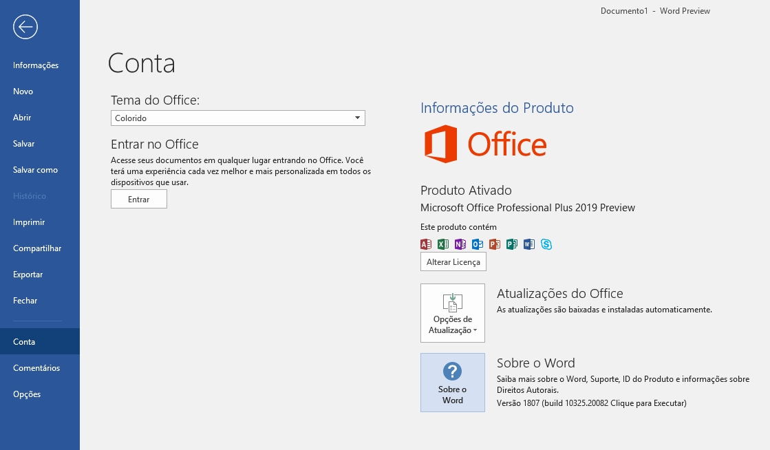
Task: Choose Abrir from the sidebar
Action: click(x=40, y=118)
